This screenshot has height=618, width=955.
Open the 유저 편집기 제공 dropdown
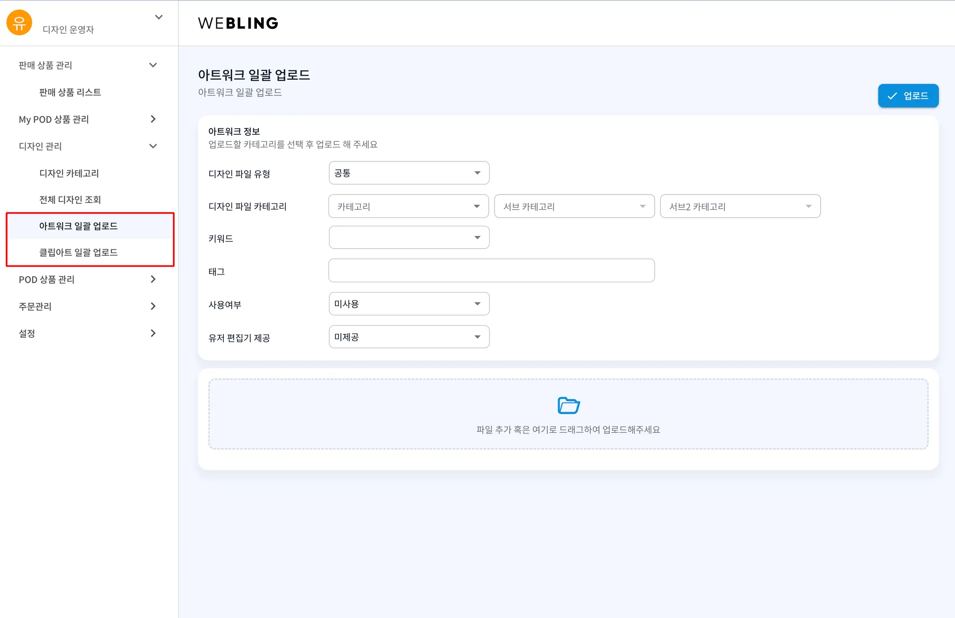(408, 337)
